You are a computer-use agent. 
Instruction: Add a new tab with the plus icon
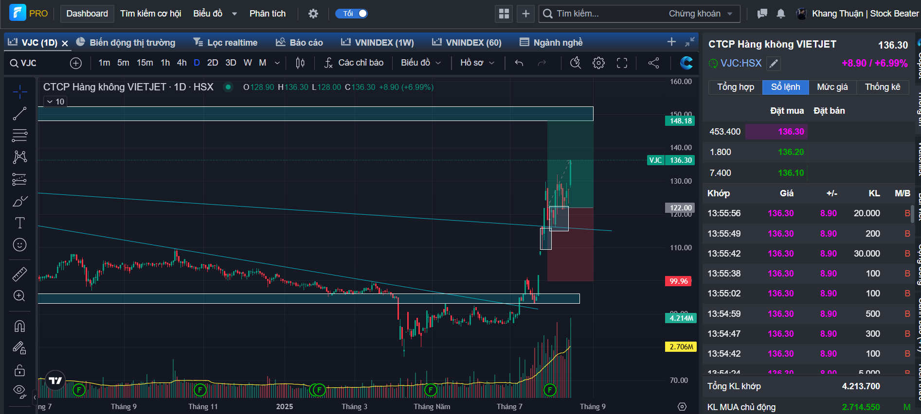[x=671, y=42]
